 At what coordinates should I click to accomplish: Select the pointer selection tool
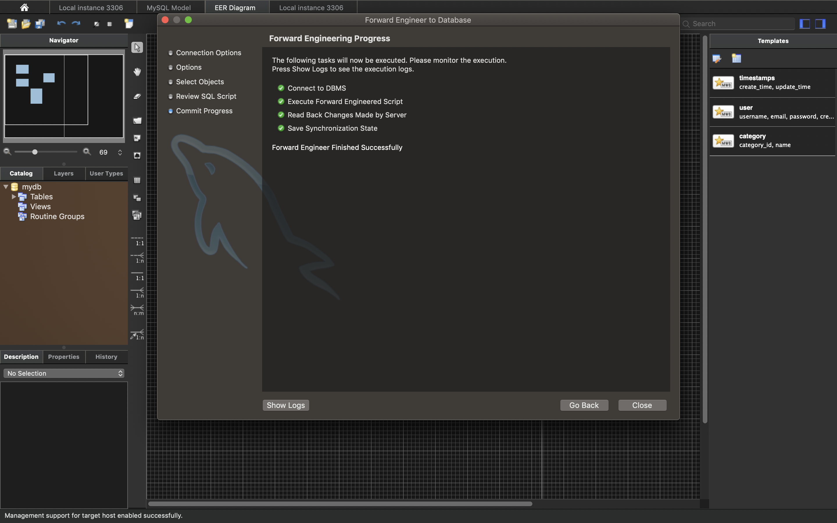[x=137, y=47]
